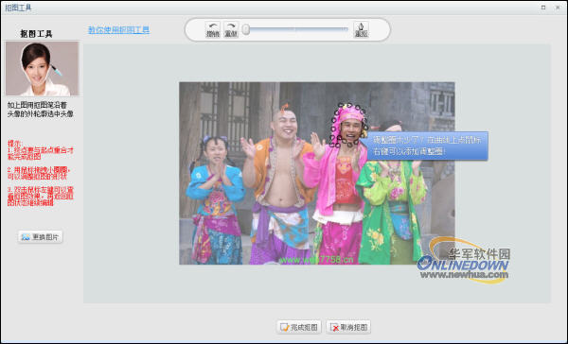The image size is (568, 344).
Task: Click the re-cutout (重抠) pen icon
Action: (x=362, y=29)
